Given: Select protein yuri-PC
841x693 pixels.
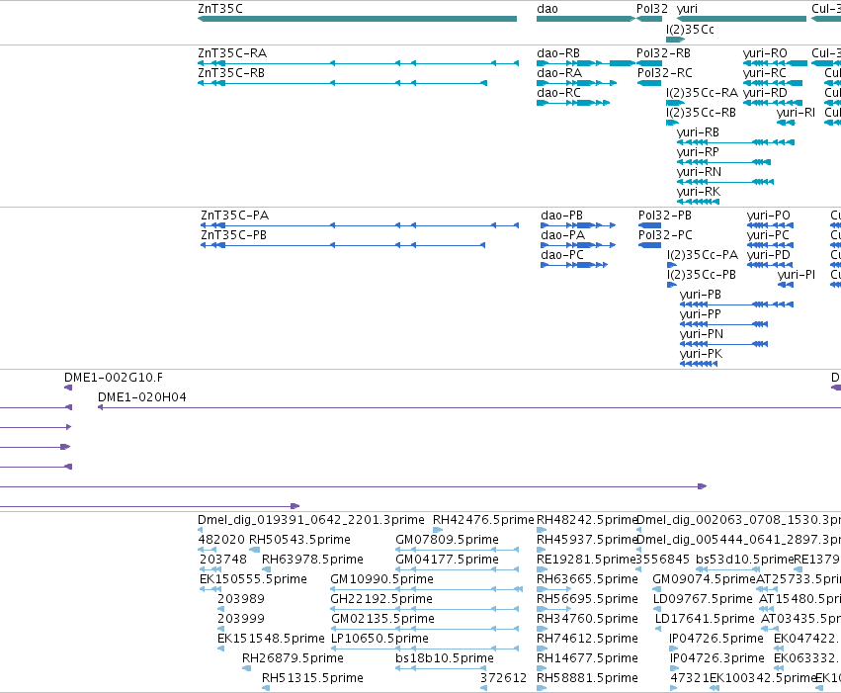Looking at the screenshot, I should click(770, 245).
